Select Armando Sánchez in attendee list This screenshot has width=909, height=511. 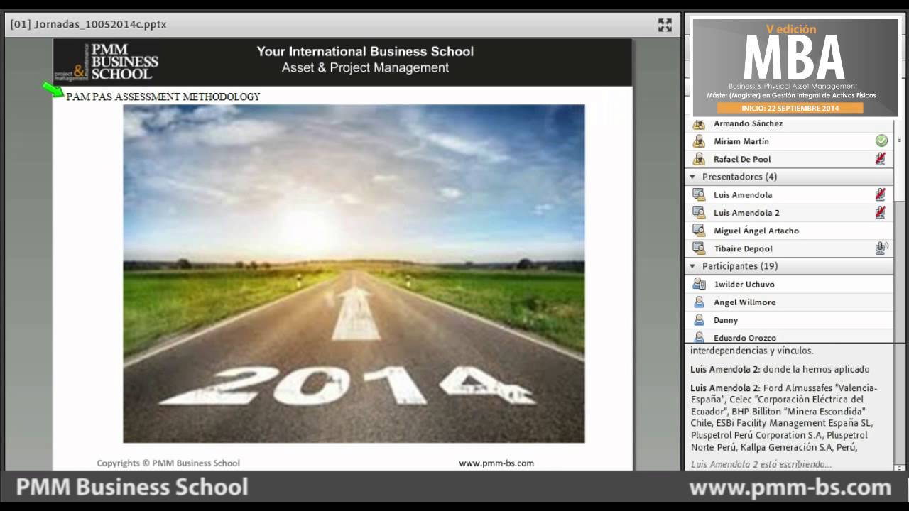[x=789, y=123]
